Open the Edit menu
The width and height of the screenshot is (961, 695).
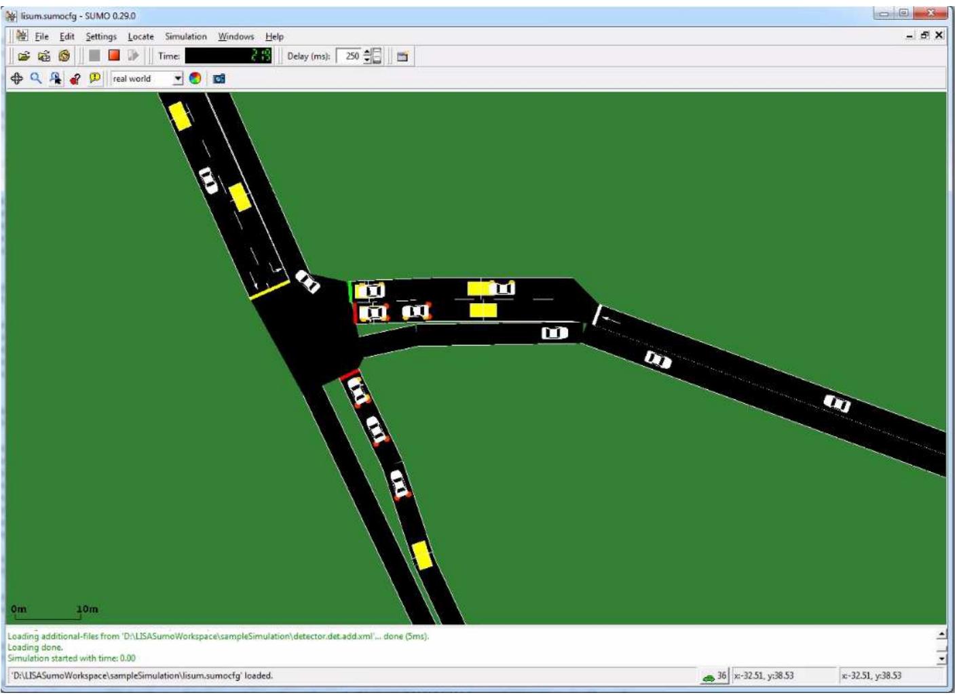click(x=67, y=37)
